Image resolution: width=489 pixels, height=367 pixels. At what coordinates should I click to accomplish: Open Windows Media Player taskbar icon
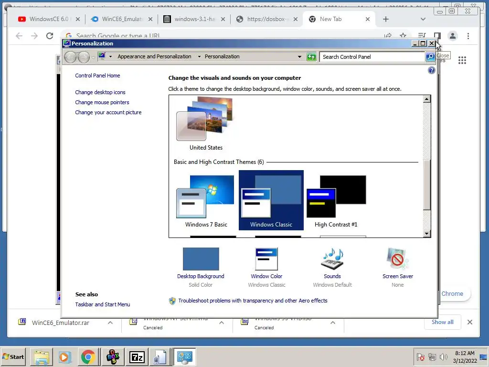coord(64,357)
